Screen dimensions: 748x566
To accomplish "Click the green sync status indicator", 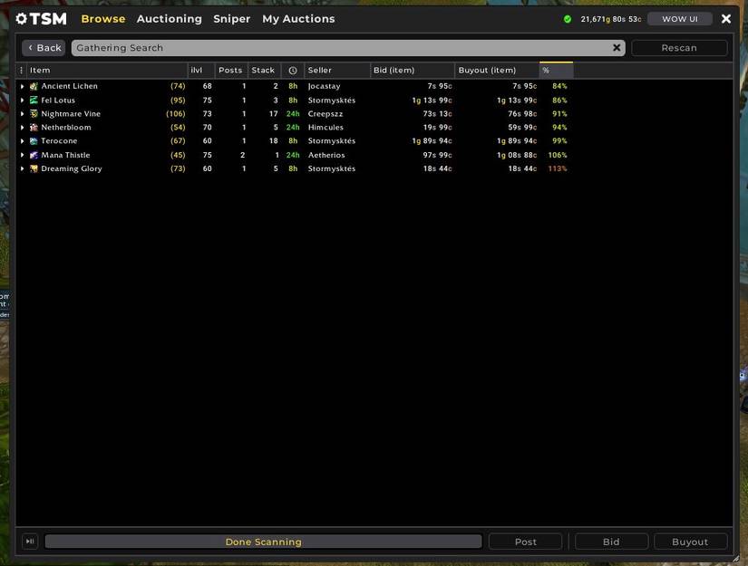I will (x=566, y=17).
